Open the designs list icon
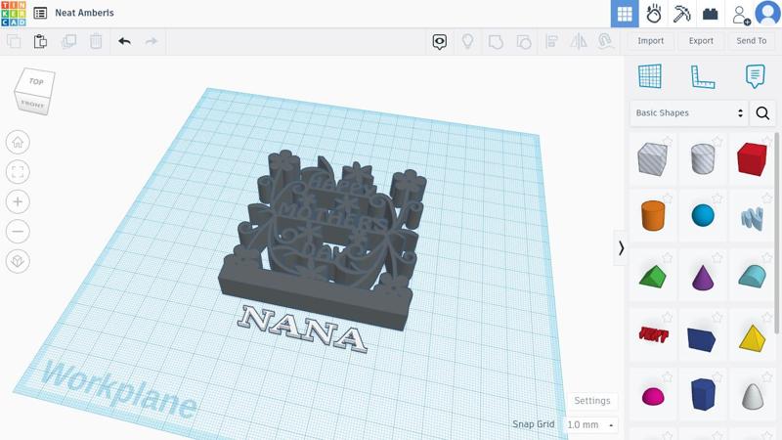The width and height of the screenshot is (782, 440). (40, 13)
